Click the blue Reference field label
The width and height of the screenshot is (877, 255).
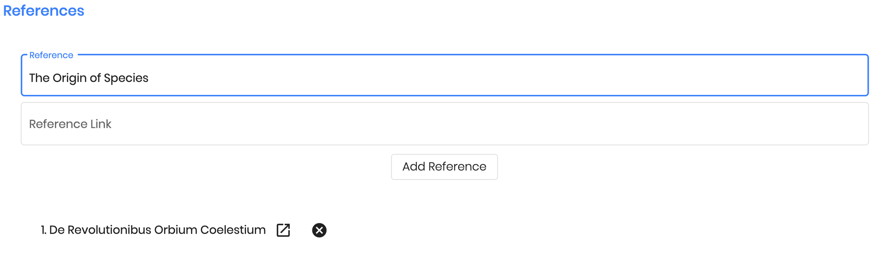(x=51, y=55)
